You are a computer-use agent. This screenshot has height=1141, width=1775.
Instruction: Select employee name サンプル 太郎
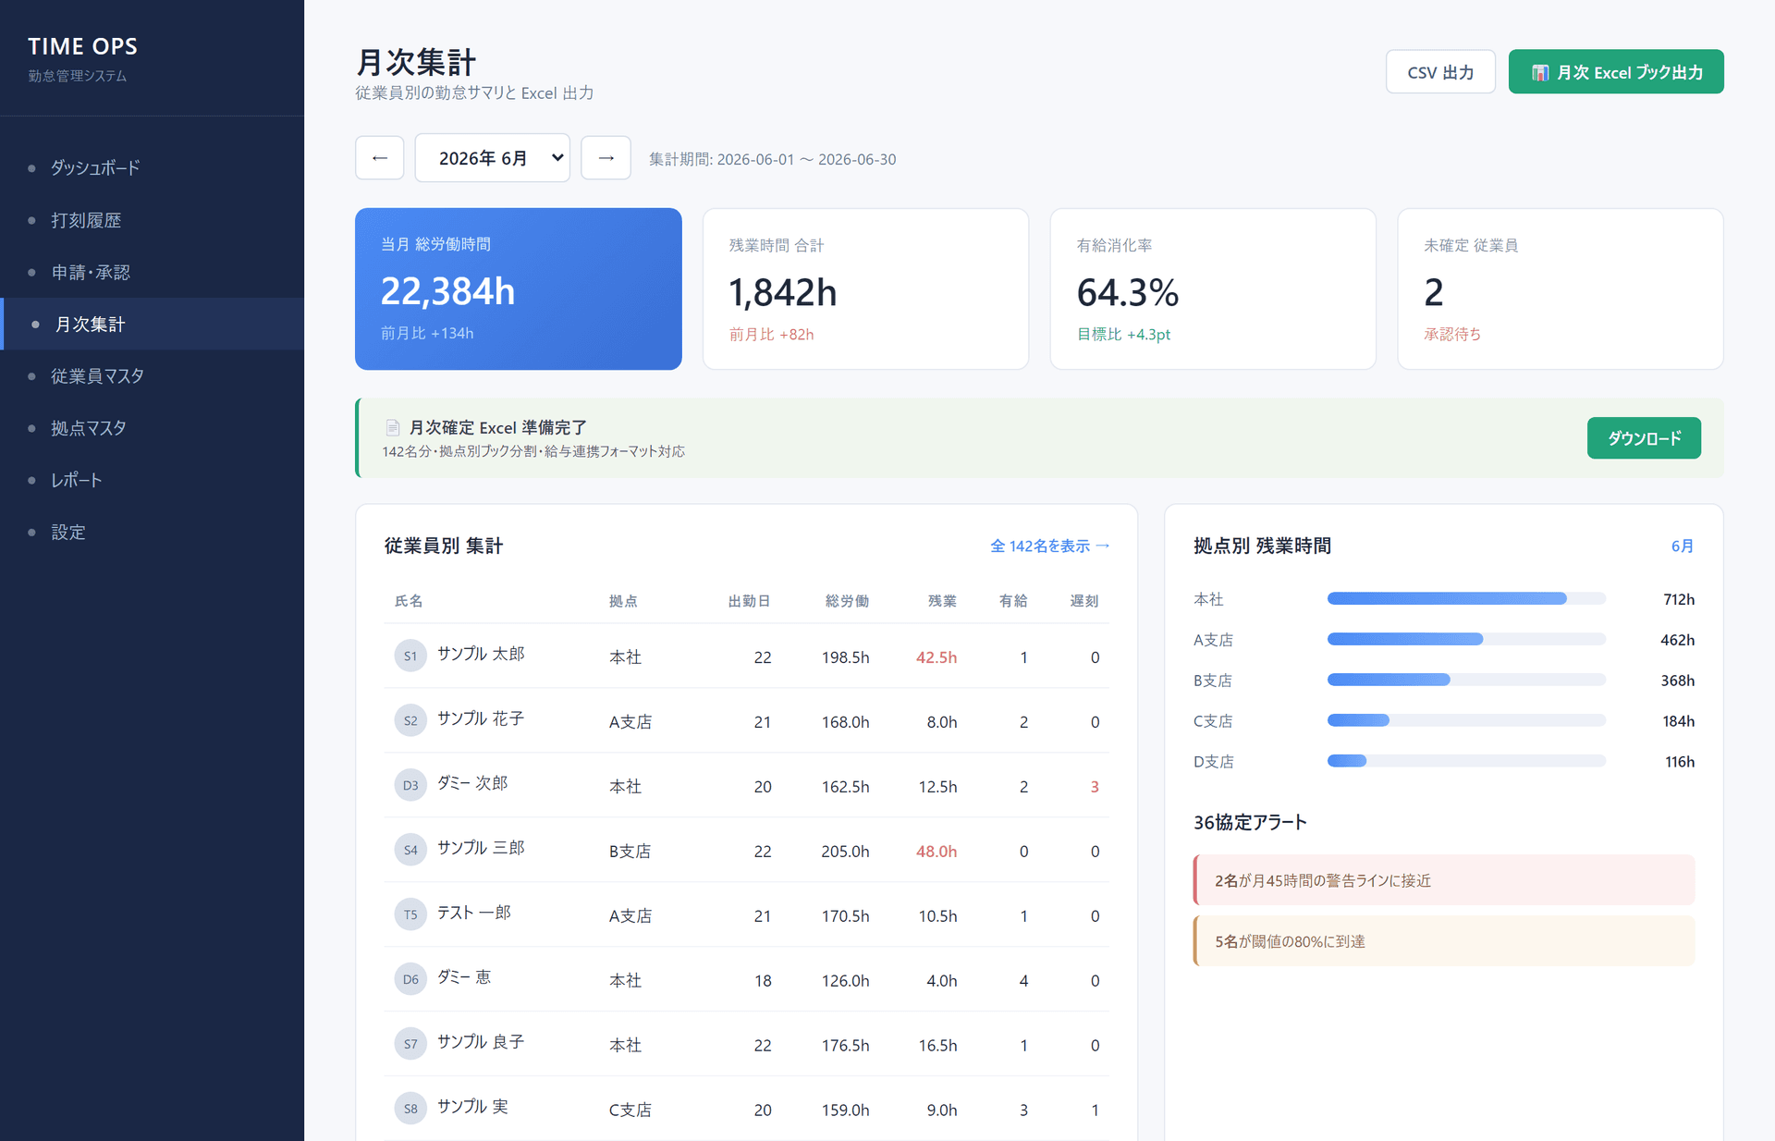pyautogui.click(x=481, y=654)
